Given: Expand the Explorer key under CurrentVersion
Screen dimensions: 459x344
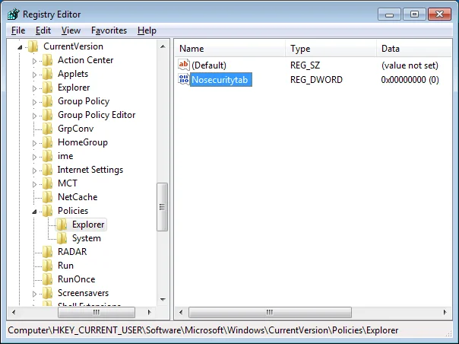Looking at the screenshot, I should pyautogui.click(x=34, y=88).
